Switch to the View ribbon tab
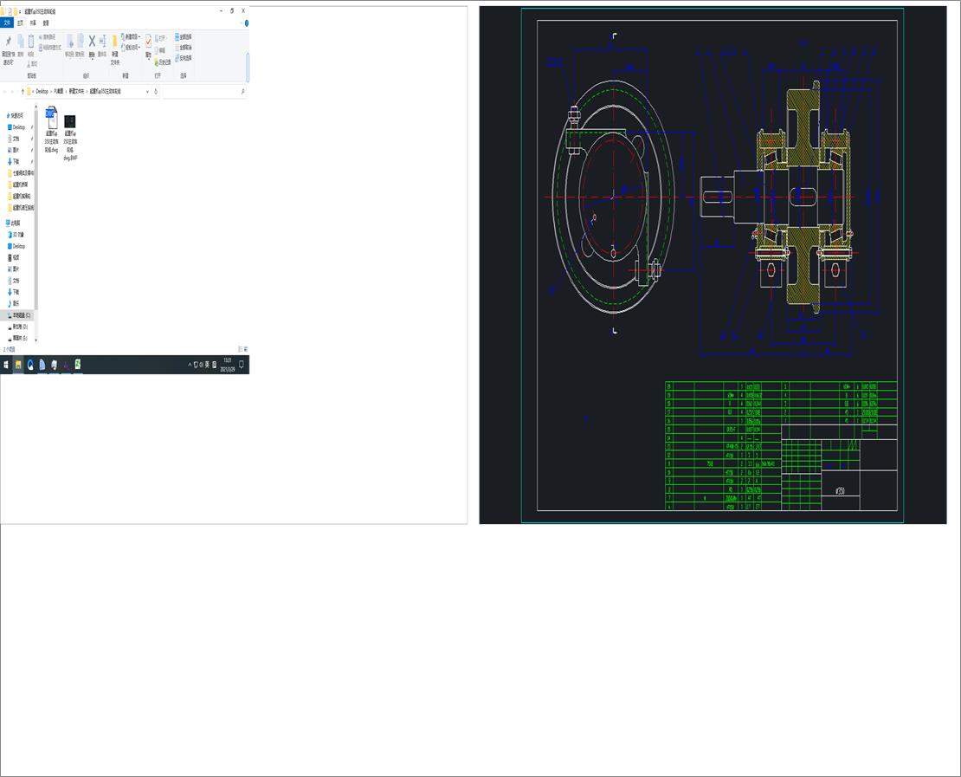 click(x=46, y=23)
